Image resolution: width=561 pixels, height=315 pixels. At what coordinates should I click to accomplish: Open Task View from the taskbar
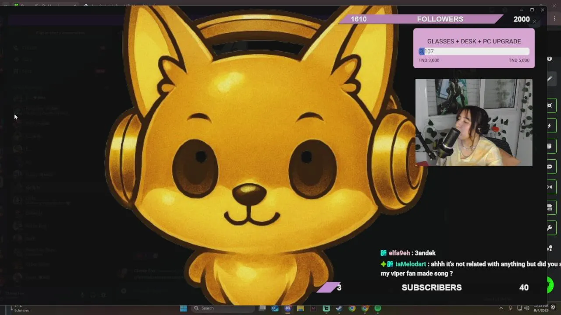(262, 308)
